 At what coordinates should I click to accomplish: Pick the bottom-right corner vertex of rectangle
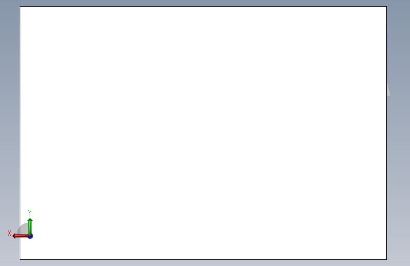pyautogui.click(x=387, y=260)
